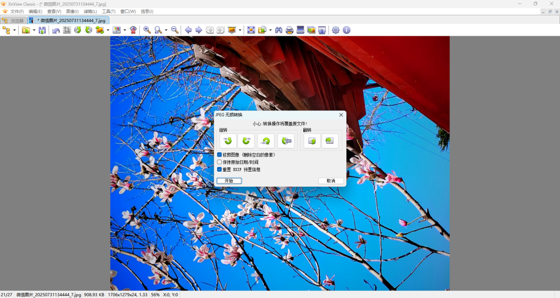Choose the rotate +180 degrees button
Viewport: 560px width, 298px height.
point(266,141)
